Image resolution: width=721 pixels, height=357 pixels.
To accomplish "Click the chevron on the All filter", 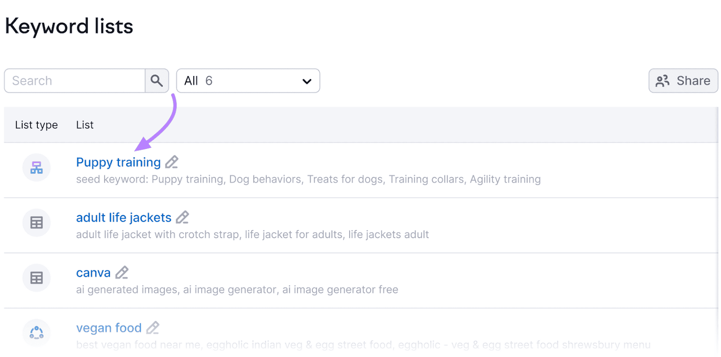I will click(306, 81).
